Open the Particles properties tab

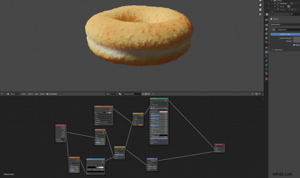point(266,56)
